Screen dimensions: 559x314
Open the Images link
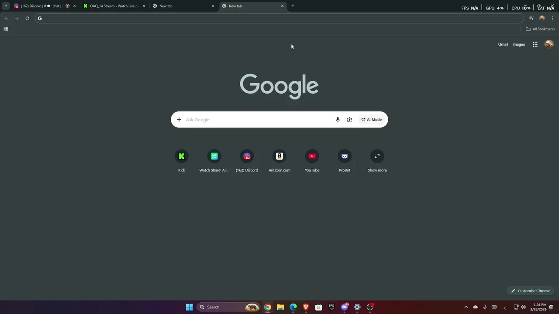click(518, 44)
